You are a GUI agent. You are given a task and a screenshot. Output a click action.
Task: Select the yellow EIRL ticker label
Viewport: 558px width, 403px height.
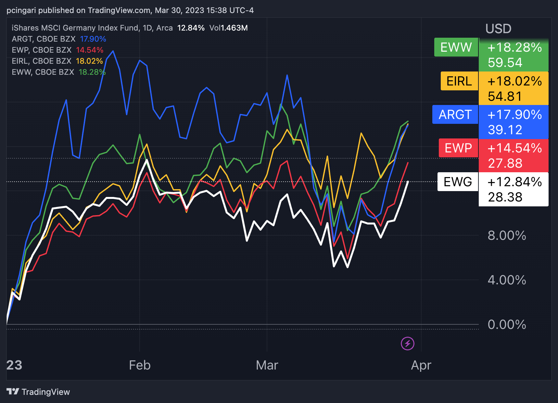click(459, 81)
